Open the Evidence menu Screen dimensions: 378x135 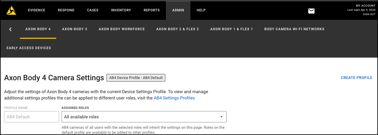pyautogui.click(x=36, y=10)
